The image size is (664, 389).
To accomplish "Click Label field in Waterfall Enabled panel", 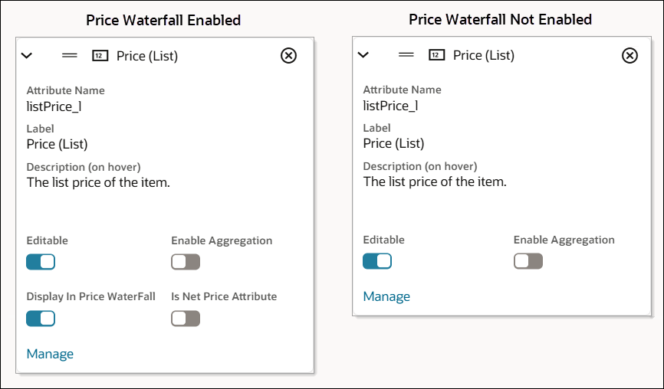I will point(57,144).
